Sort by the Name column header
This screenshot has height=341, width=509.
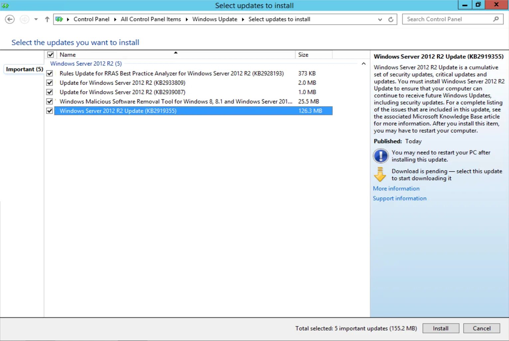pyautogui.click(x=177, y=55)
